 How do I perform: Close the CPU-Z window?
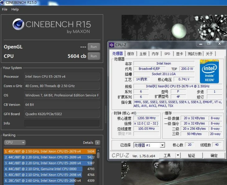pyautogui.click(x=220, y=44)
